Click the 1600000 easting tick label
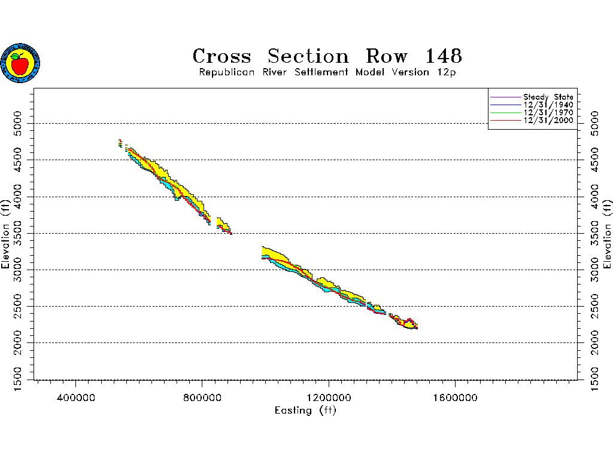613x459 pixels. click(x=456, y=397)
